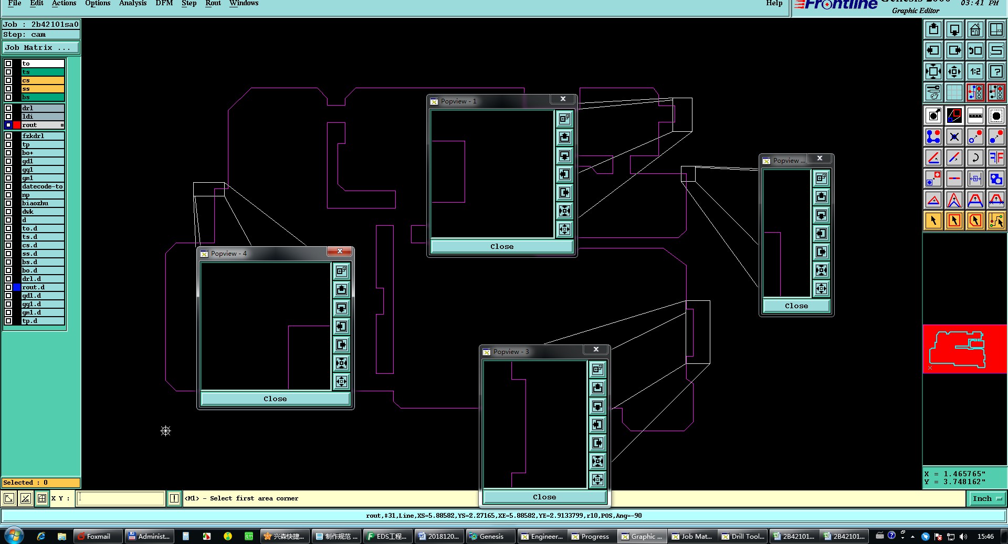Viewport: 1008px width, 544px height.
Task: Toggle the grid display icon
Action: tap(954, 92)
